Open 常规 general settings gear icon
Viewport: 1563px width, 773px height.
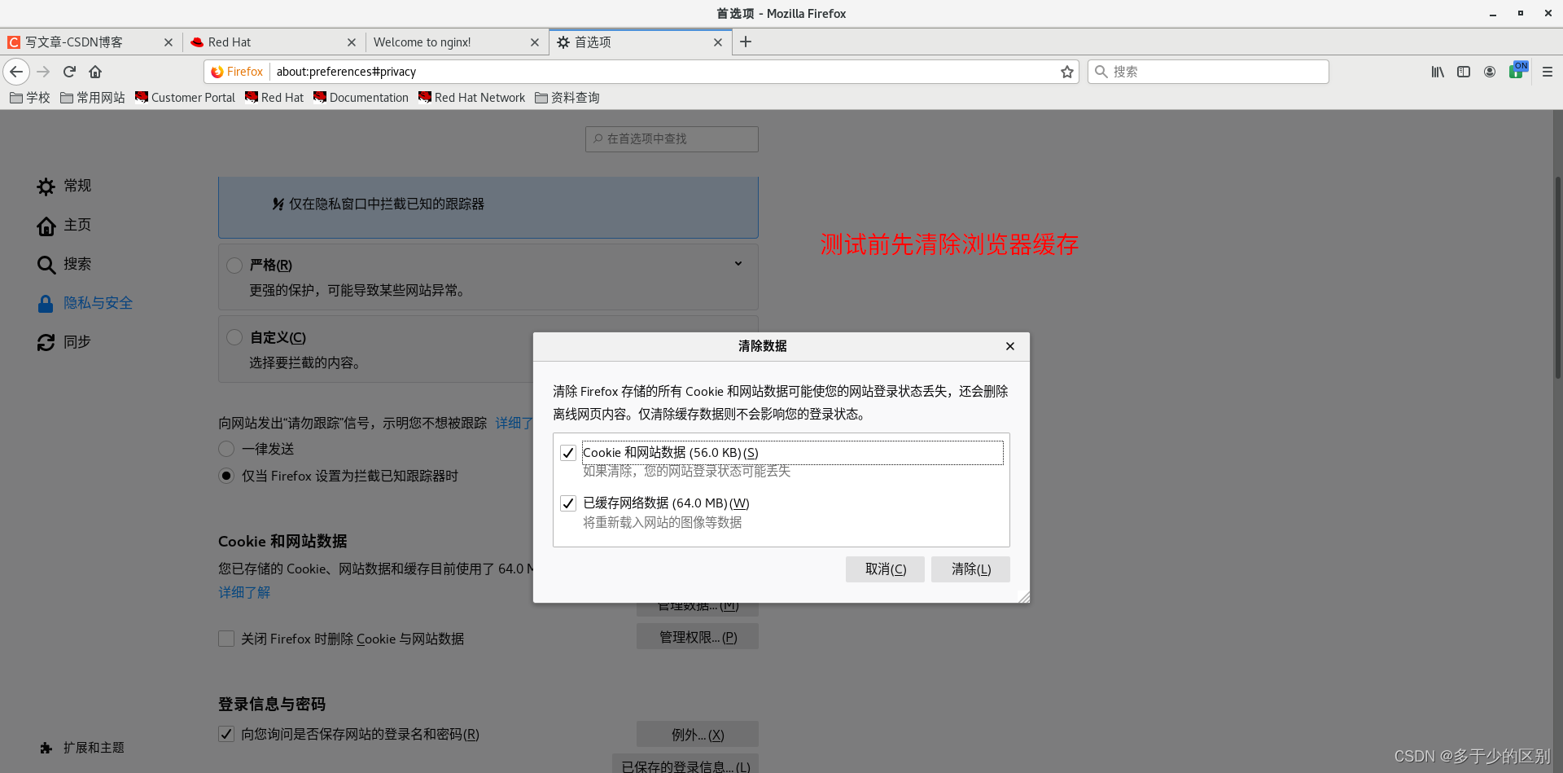tap(46, 187)
